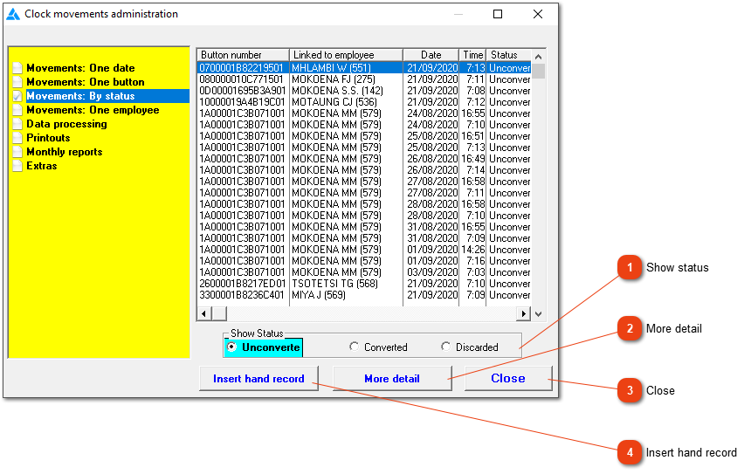Open Data processing section
Image resolution: width=751 pixels, height=474 pixels.
66,124
